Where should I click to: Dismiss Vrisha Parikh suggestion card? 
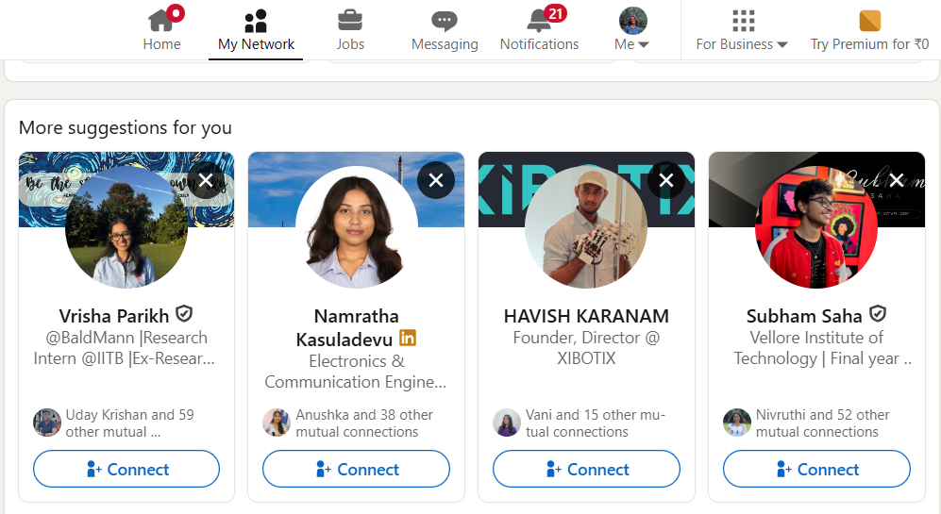click(206, 180)
